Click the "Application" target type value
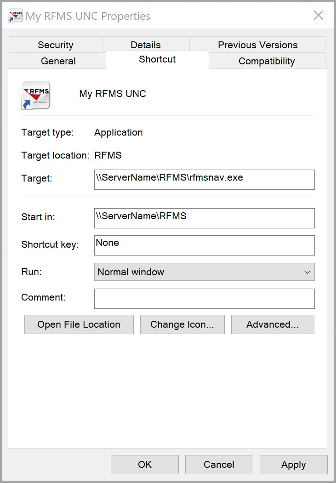Screen dimensions: 336x483 coord(119,132)
